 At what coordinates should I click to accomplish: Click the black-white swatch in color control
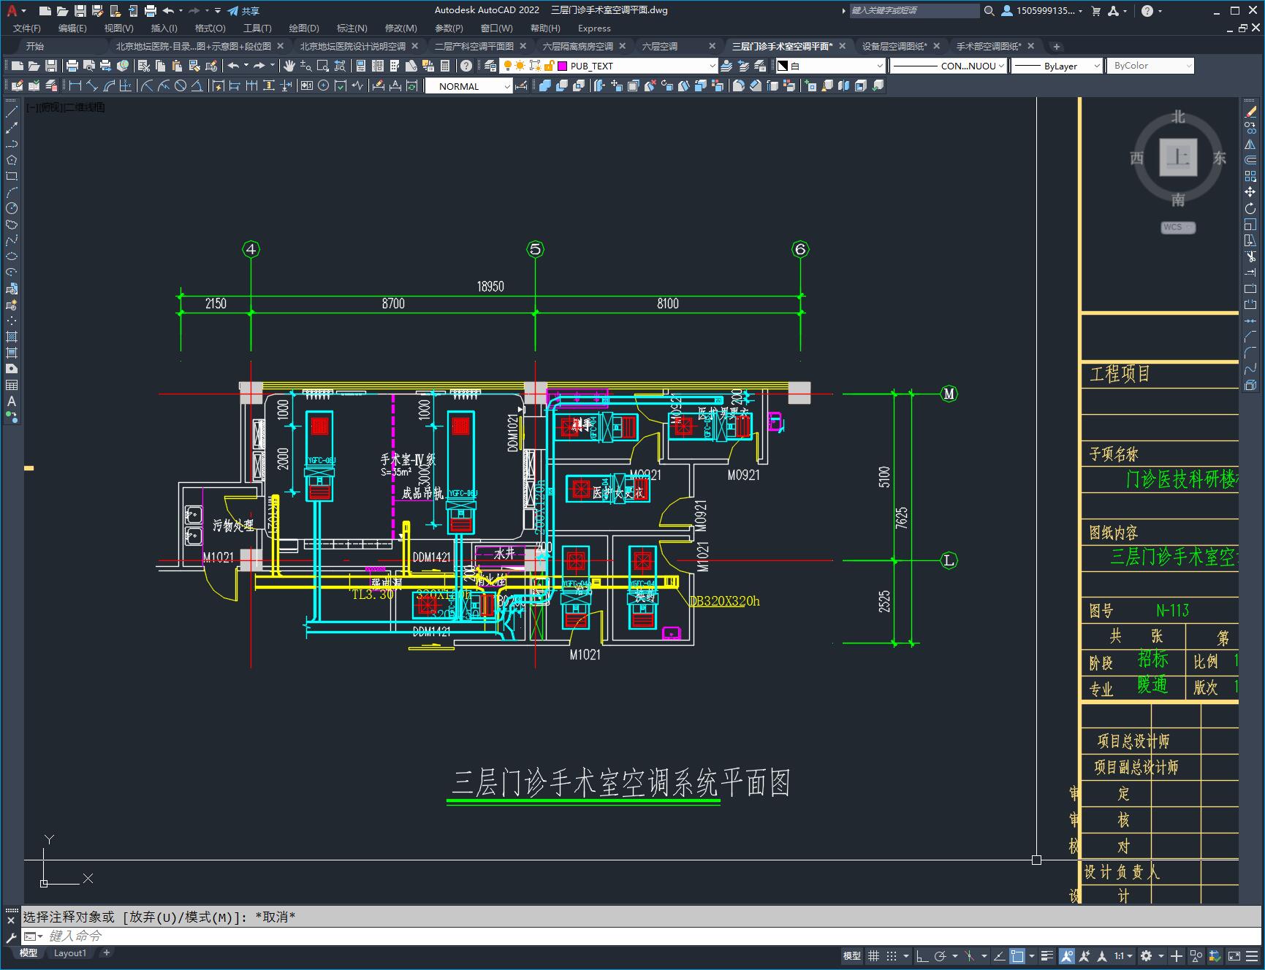783,66
